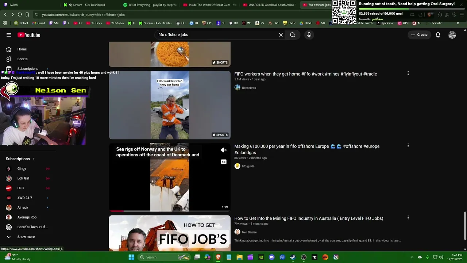
Task: Open the YT Studio bookmark
Action: [x=115, y=23]
